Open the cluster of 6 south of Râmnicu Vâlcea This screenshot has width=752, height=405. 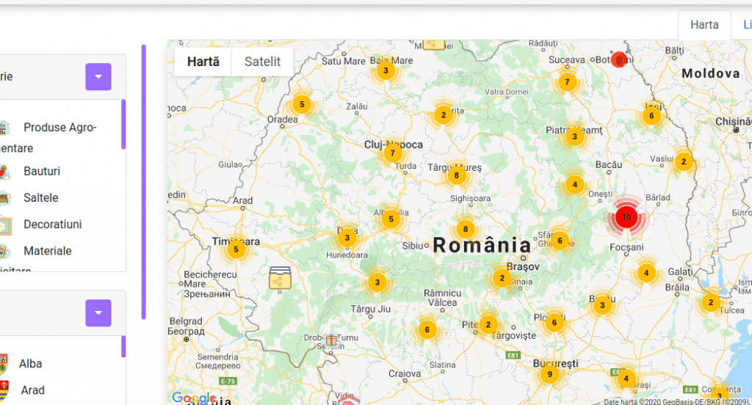pyautogui.click(x=427, y=329)
